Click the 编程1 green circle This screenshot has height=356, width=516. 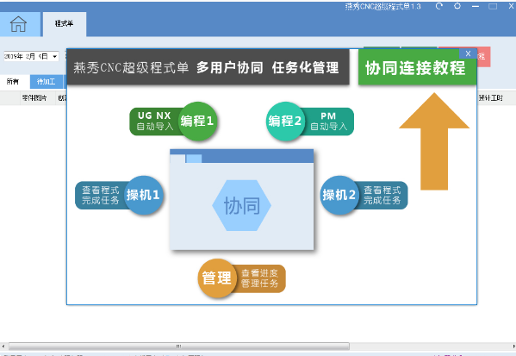pos(197,122)
